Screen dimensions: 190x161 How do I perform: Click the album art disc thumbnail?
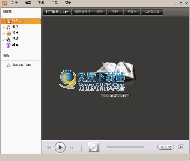(x=94, y=148)
